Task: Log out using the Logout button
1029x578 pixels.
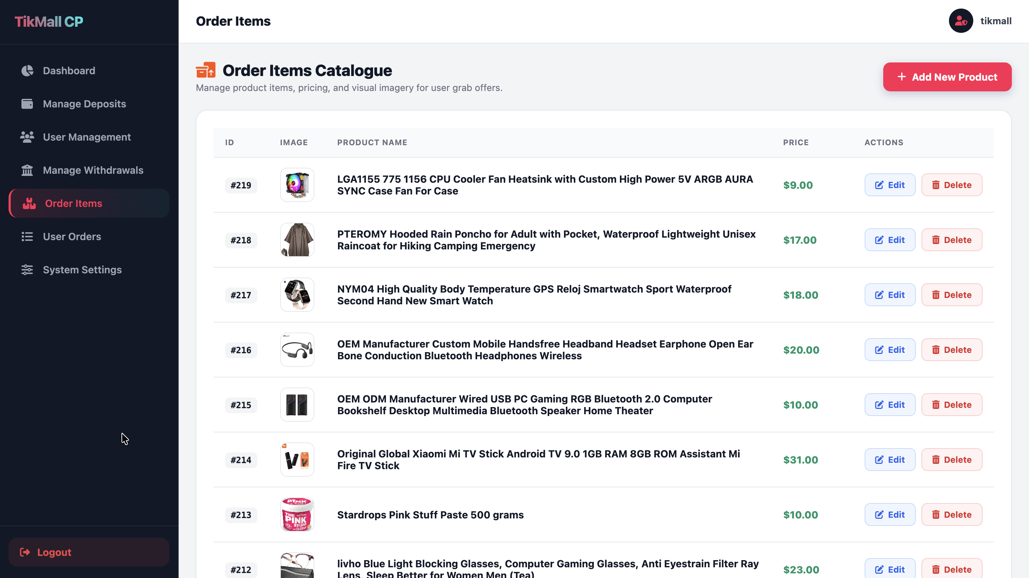Action: [89, 552]
